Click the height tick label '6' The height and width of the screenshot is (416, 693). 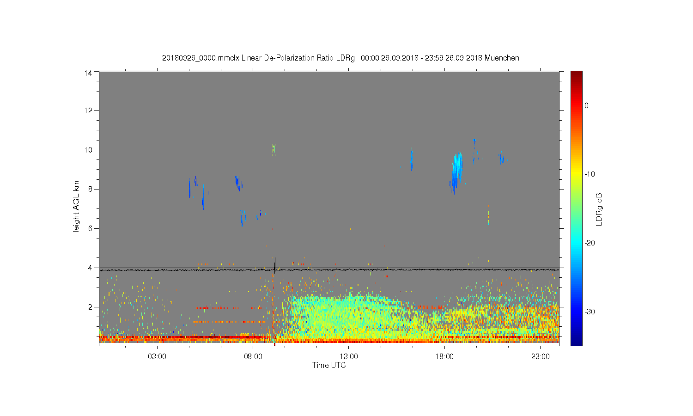pos(91,228)
